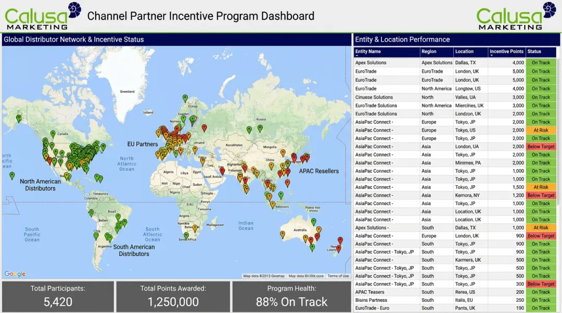The width and height of the screenshot is (562, 313).
Task: Click the orange pin over Turkey
Action: (x=195, y=149)
